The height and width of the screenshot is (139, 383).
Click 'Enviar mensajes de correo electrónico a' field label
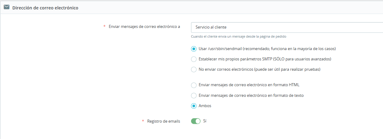click(x=144, y=27)
